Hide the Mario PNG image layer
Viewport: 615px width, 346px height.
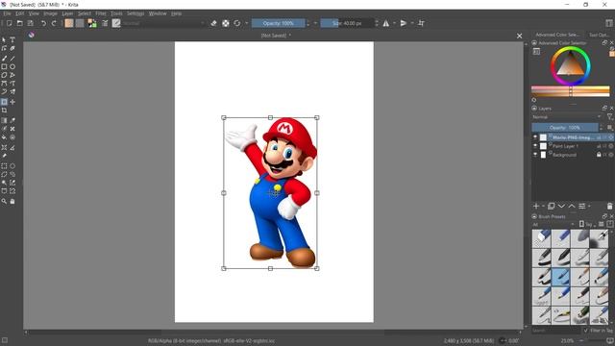pos(535,137)
